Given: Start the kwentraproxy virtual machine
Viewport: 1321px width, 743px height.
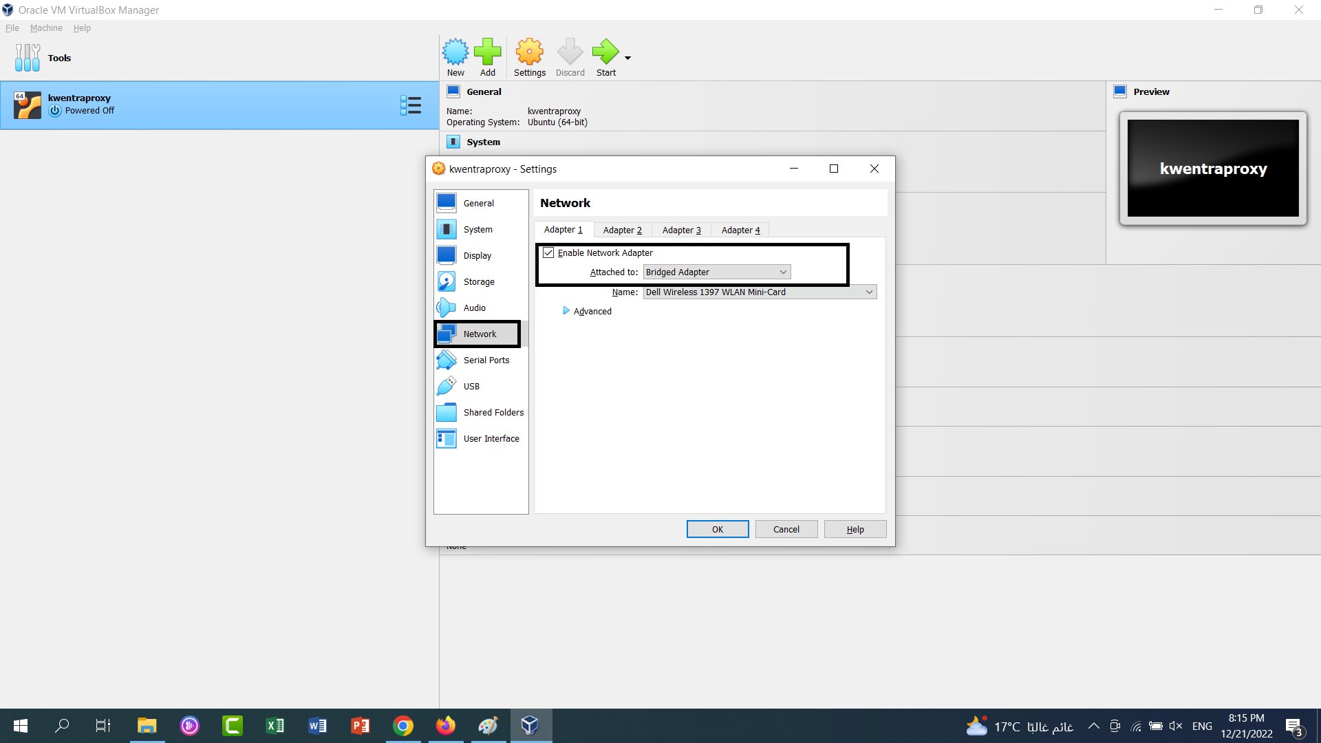Looking at the screenshot, I should (606, 58).
